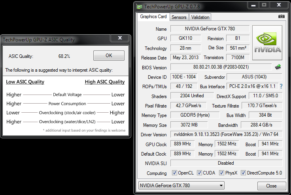
Task: Minimize the GPU-Z main window
Action: click(x=253, y=5)
